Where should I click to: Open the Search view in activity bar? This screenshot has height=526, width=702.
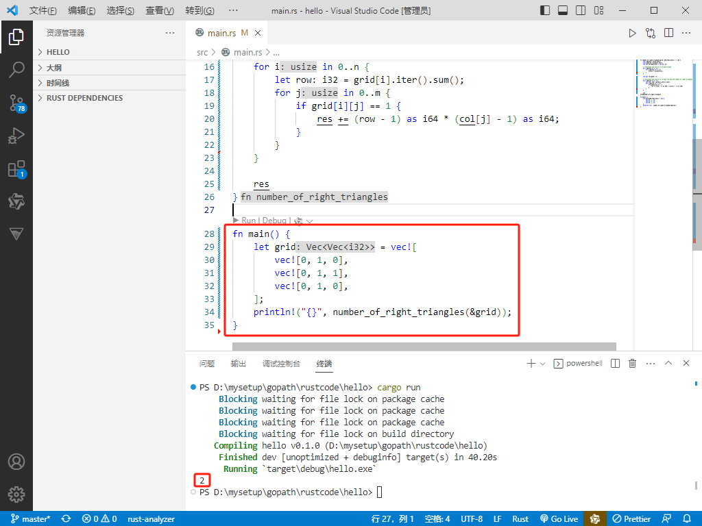(x=16, y=70)
